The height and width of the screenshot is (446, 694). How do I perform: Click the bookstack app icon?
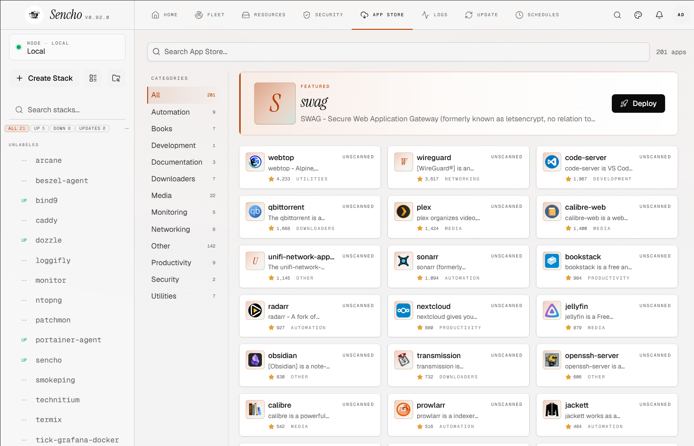[x=552, y=261]
